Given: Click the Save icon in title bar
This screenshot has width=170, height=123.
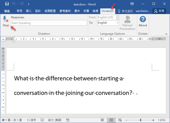Looking at the screenshot, I should point(7,4).
